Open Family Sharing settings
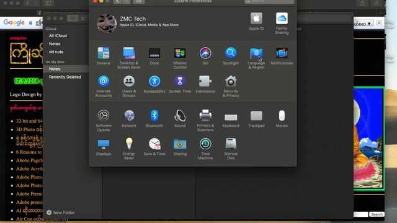397x223 pixels. click(x=282, y=24)
